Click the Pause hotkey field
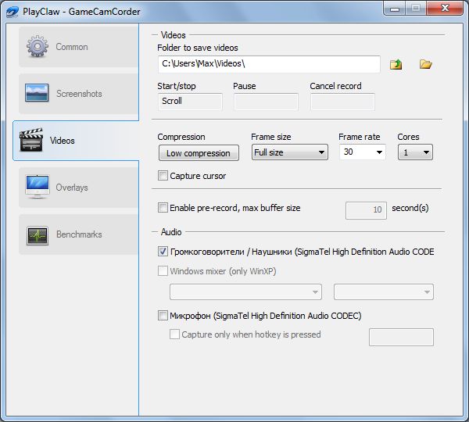 [266, 102]
